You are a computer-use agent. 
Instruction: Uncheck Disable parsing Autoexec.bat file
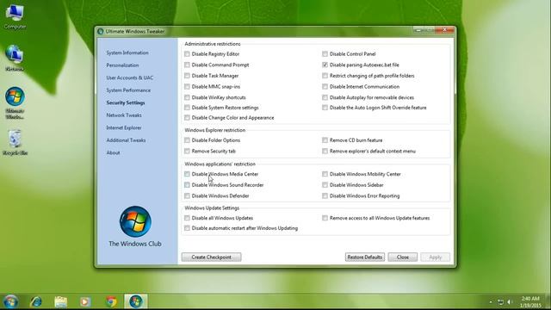(325, 65)
